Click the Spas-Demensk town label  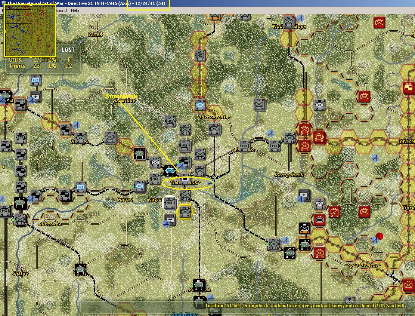click(364, 265)
